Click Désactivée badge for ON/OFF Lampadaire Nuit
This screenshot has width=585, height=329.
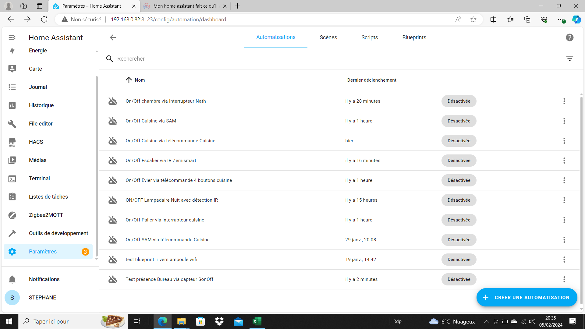459,200
